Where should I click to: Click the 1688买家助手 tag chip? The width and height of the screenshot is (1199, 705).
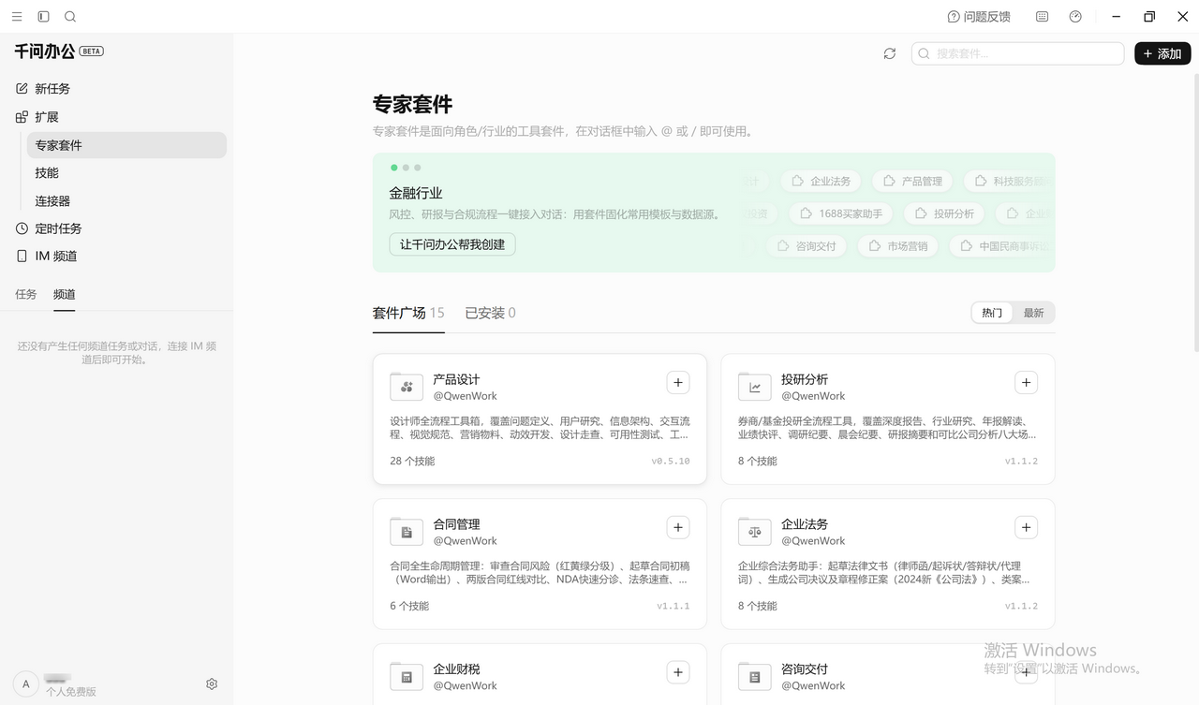pyautogui.click(x=841, y=213)
